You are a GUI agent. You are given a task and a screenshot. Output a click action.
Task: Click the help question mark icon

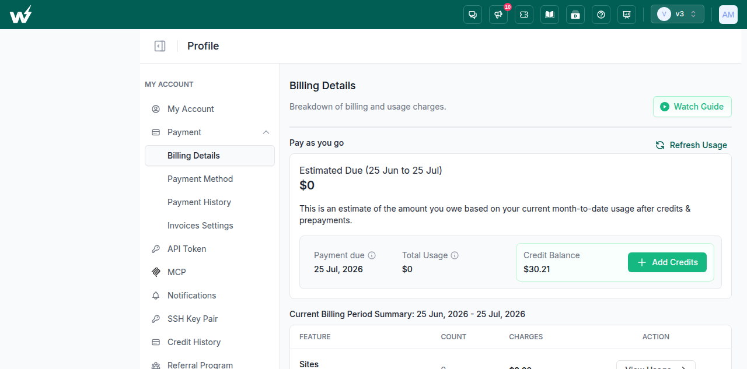coord(601,15)
